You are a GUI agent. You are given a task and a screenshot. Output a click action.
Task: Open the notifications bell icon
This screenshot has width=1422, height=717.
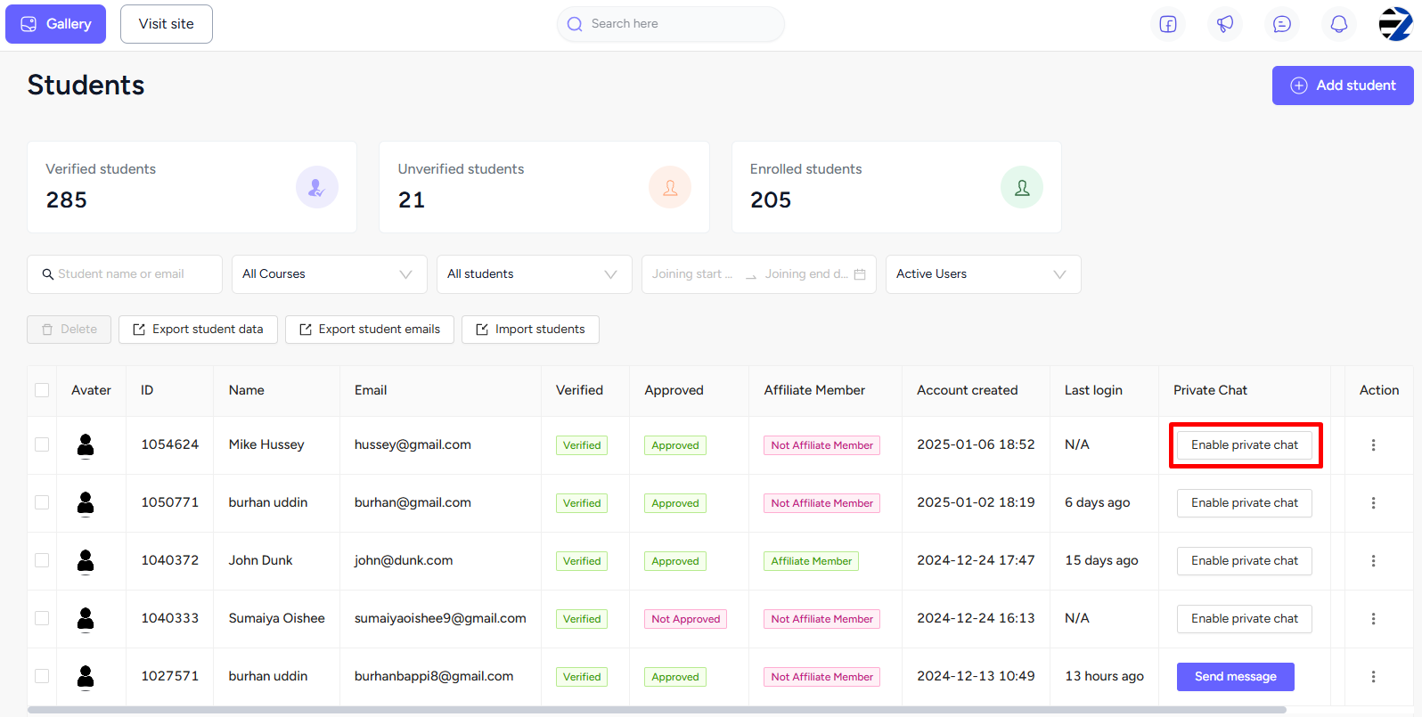(x=1339, y=24)
